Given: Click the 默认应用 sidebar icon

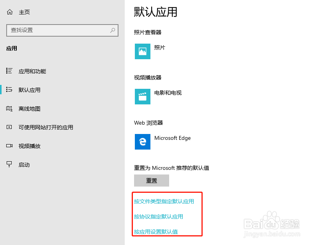Looking at the screenshot, I should pyautogui.click(x=9, y=89).
